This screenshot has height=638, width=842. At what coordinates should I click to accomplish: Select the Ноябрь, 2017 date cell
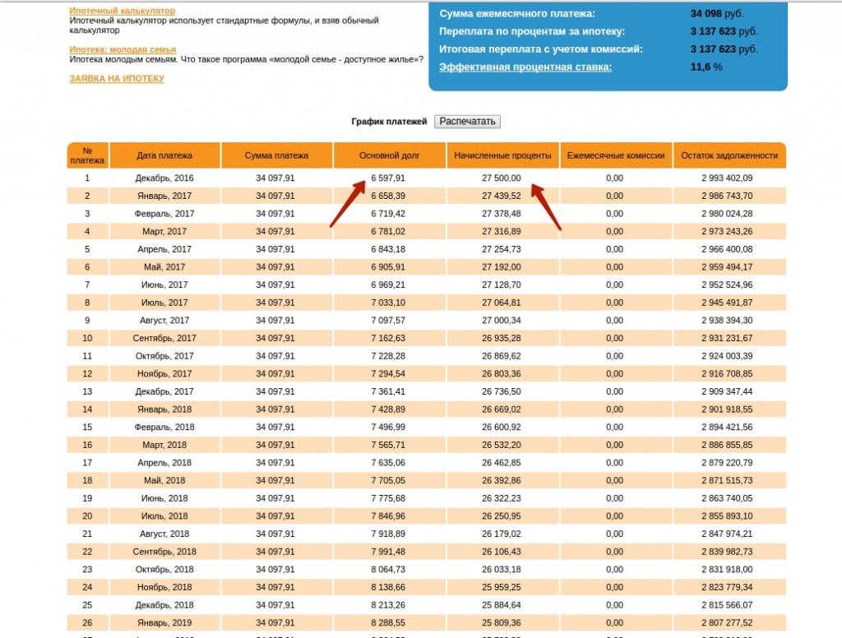pyautogui.click(x=164, y=374)
